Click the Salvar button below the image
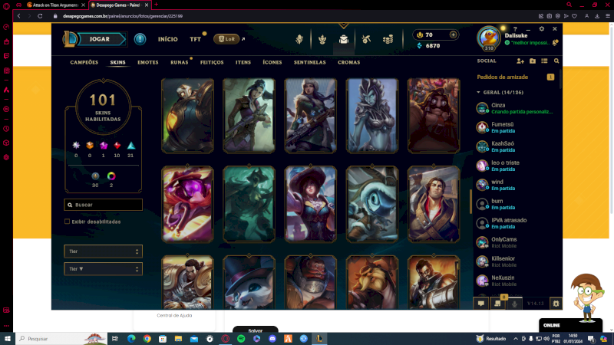Viewport: 614px width, 345px height. [256, 330]
